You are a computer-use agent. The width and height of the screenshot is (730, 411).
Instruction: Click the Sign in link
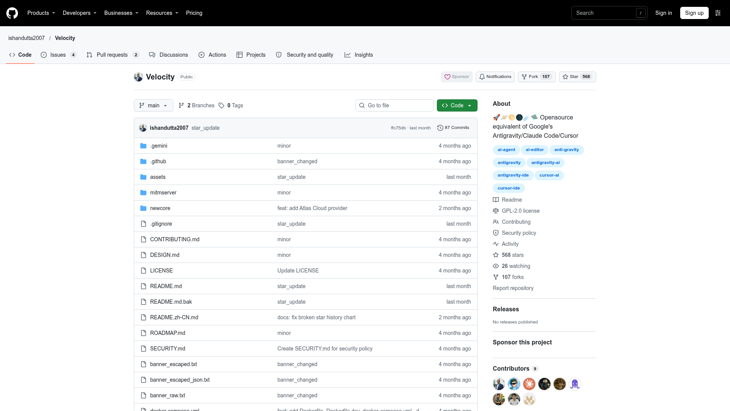coord(663,13)
